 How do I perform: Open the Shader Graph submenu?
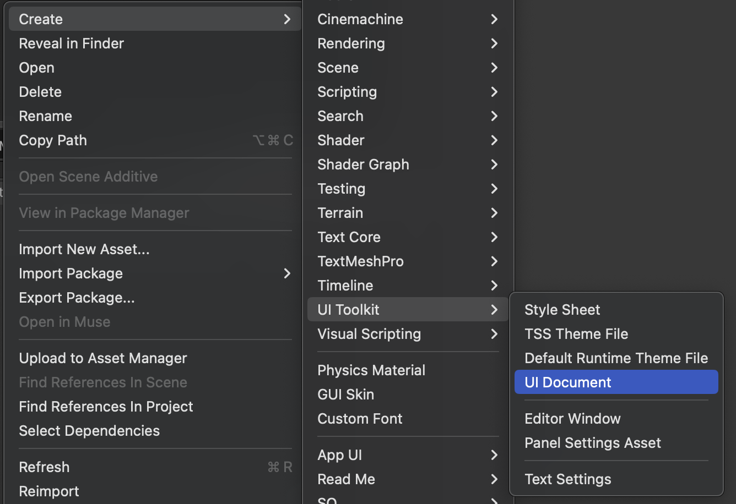363,165
